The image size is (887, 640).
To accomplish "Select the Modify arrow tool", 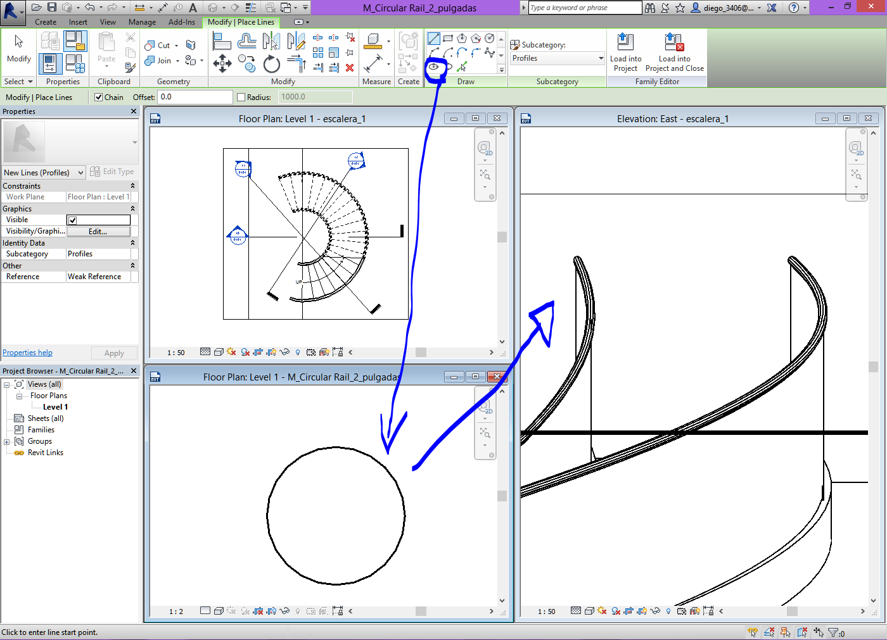I will [19, 49].
